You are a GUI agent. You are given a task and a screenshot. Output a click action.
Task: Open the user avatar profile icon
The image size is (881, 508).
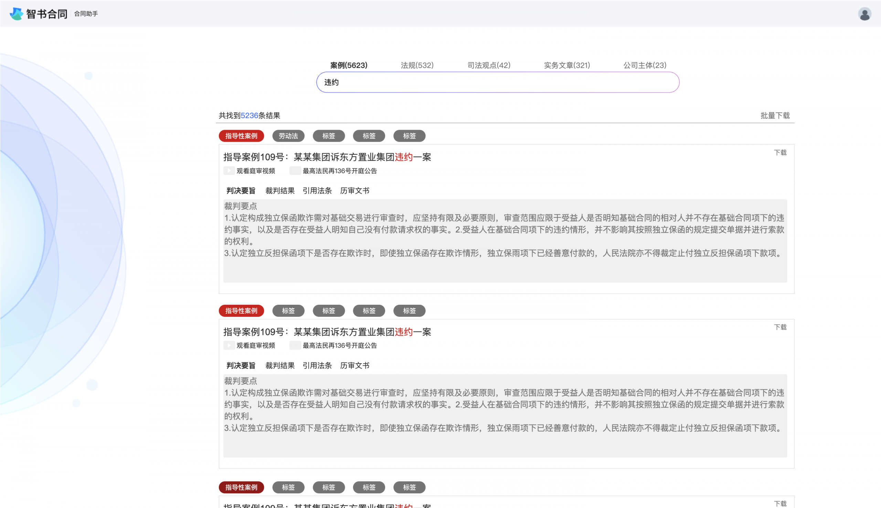tap(864, 14)
